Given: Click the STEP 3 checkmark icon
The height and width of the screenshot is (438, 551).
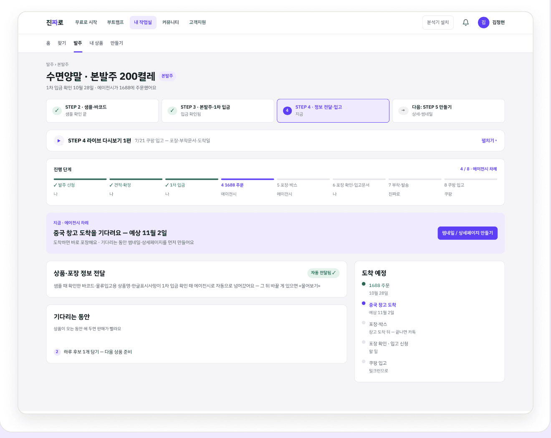Looking at the screenshot, I should click(172, 111).
